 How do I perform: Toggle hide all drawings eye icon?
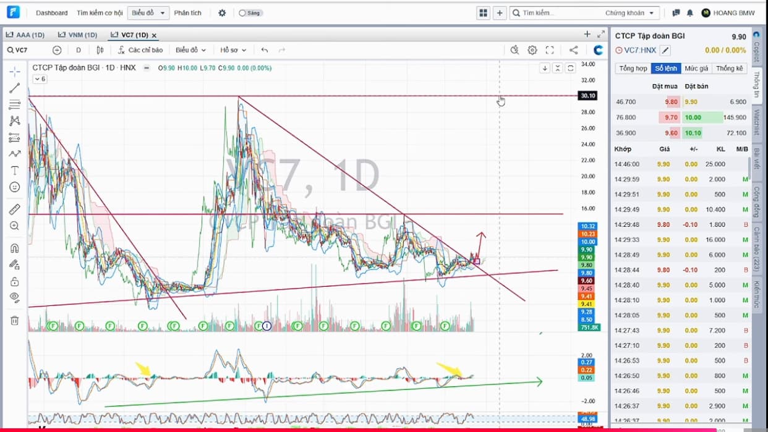click(x=15, y=298)
